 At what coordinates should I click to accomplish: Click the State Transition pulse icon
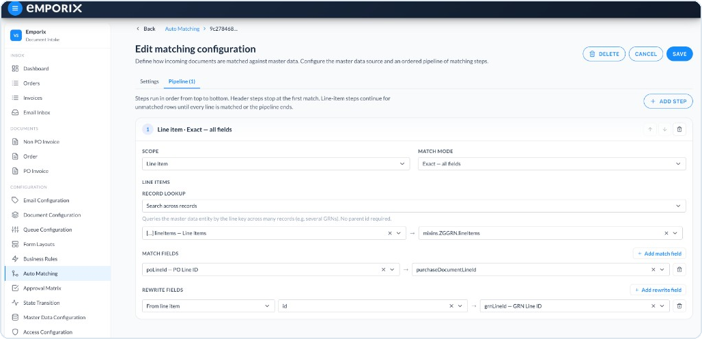click(15, 303)
